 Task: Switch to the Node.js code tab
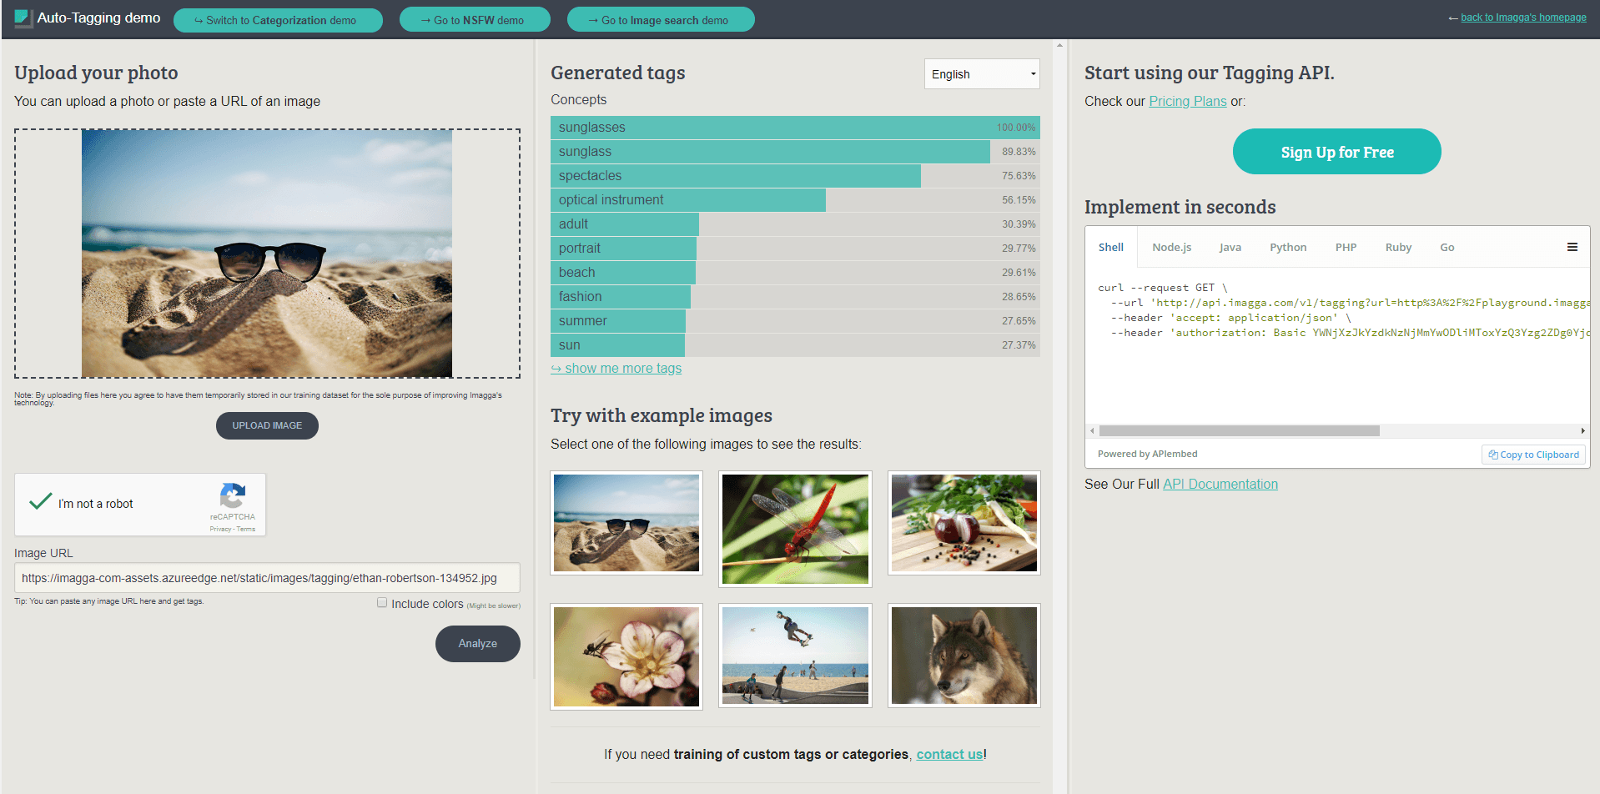pos(1171,248)
